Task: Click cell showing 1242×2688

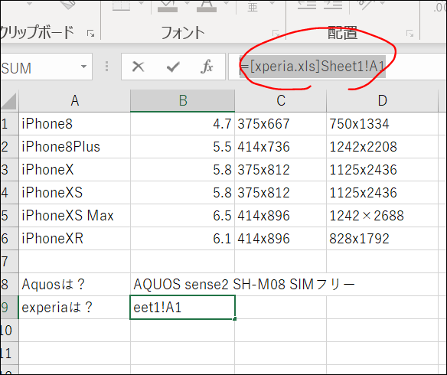Action: click(382, 215)
